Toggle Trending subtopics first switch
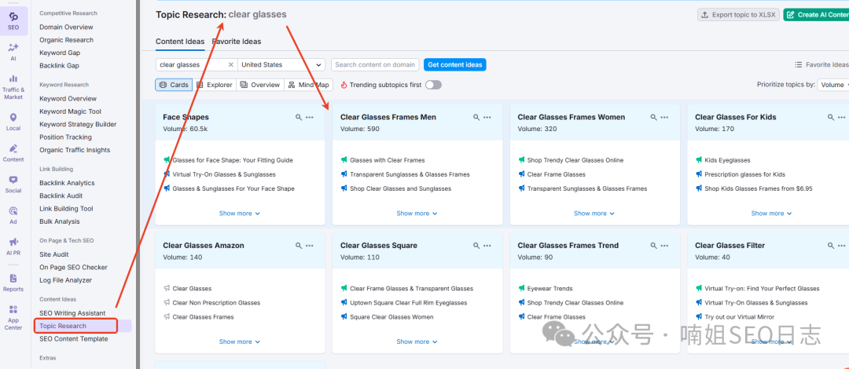The height and width of the screenshot is (369, 849). pyautogui.click(x=433, y=85)
